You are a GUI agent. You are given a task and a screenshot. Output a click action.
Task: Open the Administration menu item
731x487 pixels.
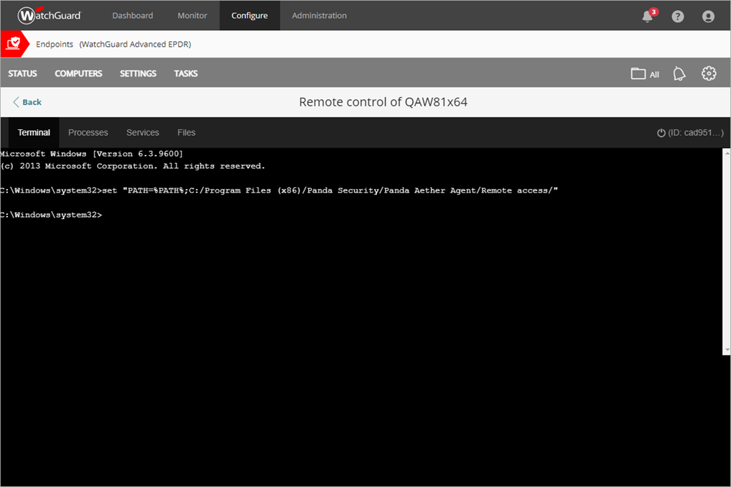319,15
